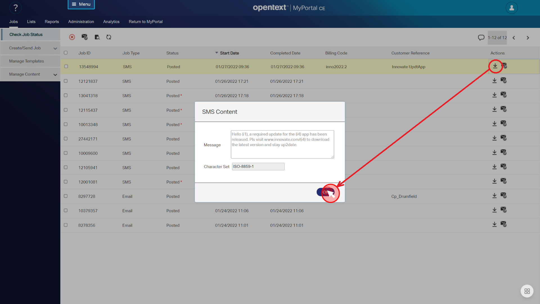The height and width of the screenshot is (304, 540).
Task: Resend job 8297728 via the envelope icon
Action: tap(504, 195)
